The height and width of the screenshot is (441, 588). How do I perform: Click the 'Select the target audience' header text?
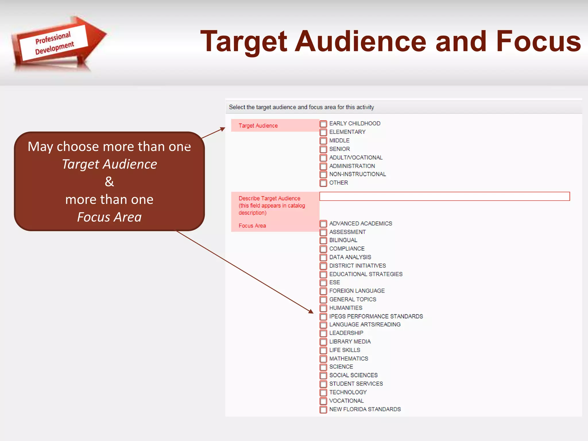click(x=301, y=107)
